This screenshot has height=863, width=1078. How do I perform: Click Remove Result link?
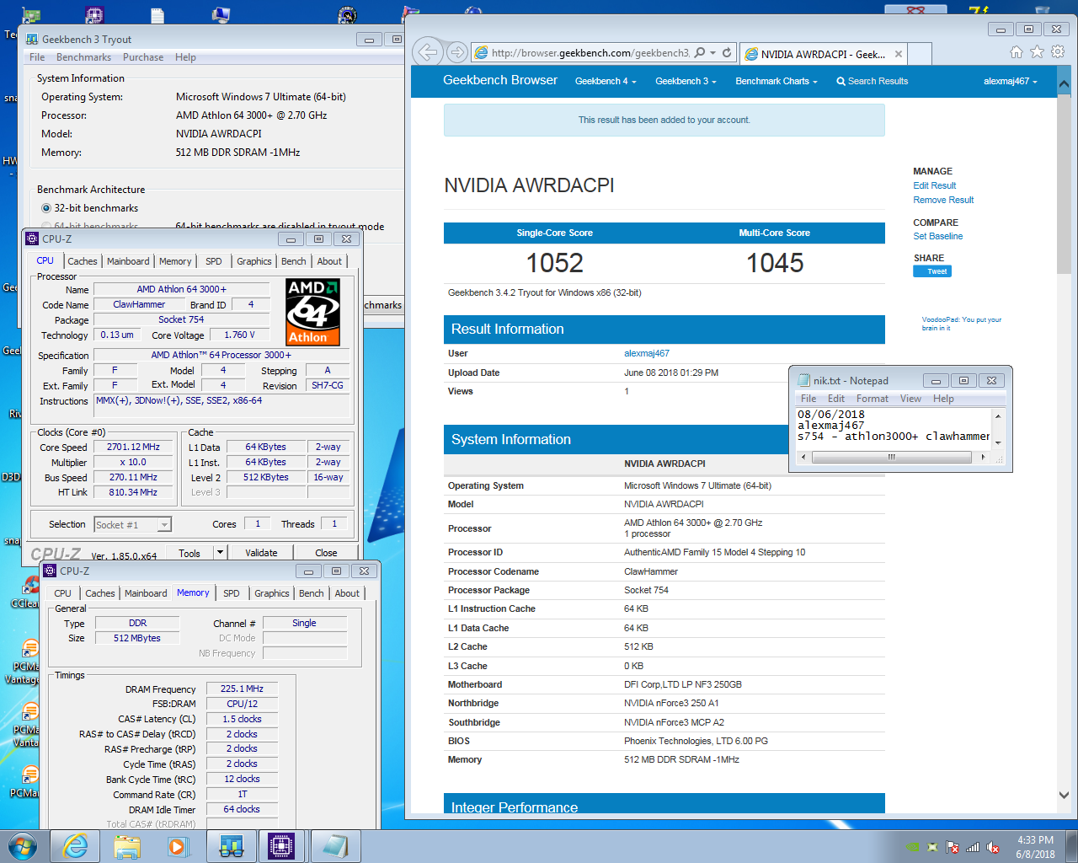pyautogui.click(x=943, y=200)
